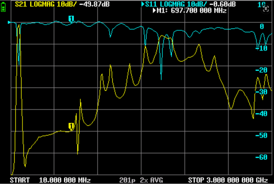This screenshot has height=184, width=274.
Task: Click the 2x AVG averaging indicator
Action: [x=151, y=180]
